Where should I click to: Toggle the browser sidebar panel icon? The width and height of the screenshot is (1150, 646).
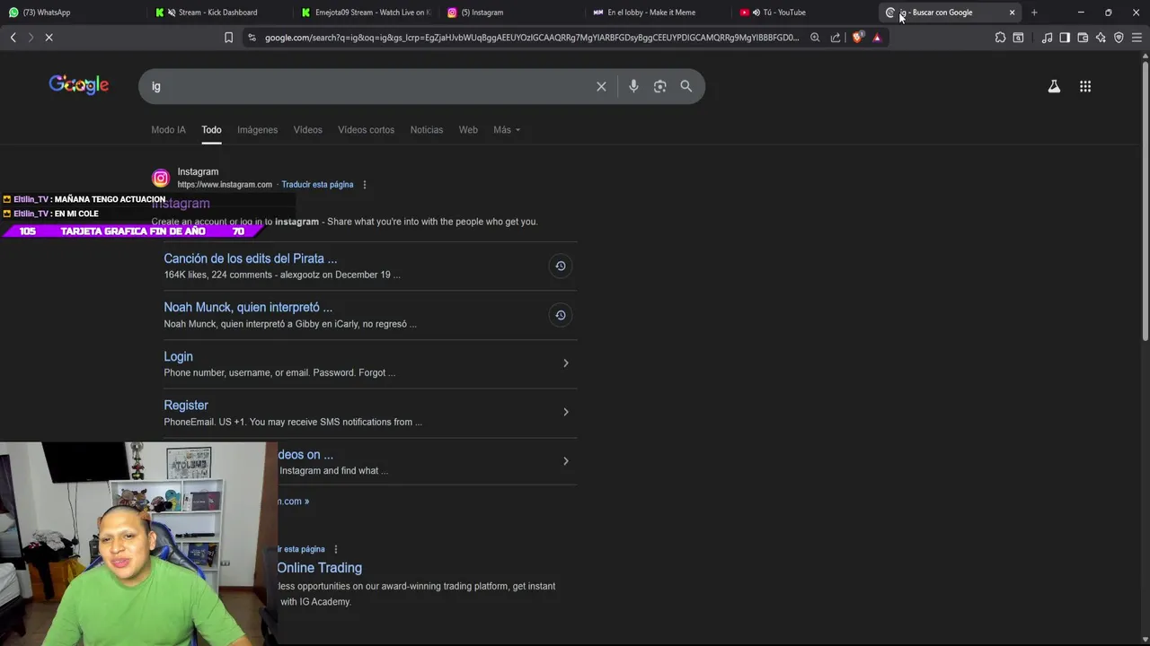[1065, 38]
